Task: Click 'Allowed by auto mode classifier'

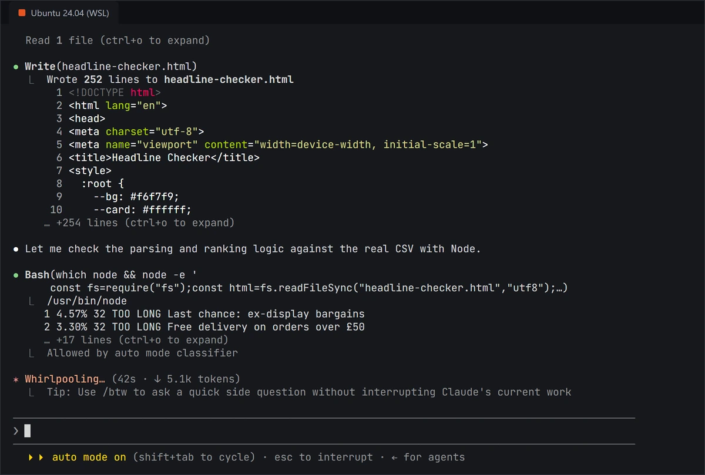Action: [142, 353]
